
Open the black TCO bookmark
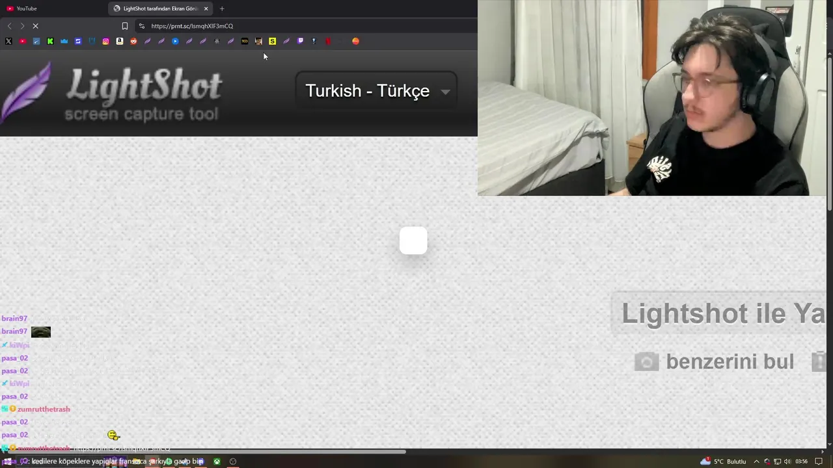coord(245,41)
